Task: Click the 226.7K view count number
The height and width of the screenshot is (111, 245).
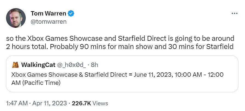Action: (82, 103)
